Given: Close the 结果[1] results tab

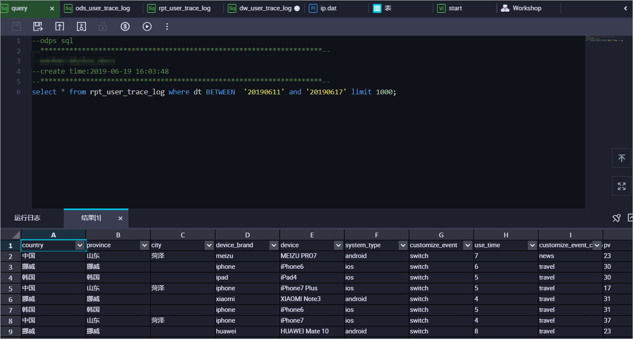Looking at the screenshot, I should click(120, 218).
